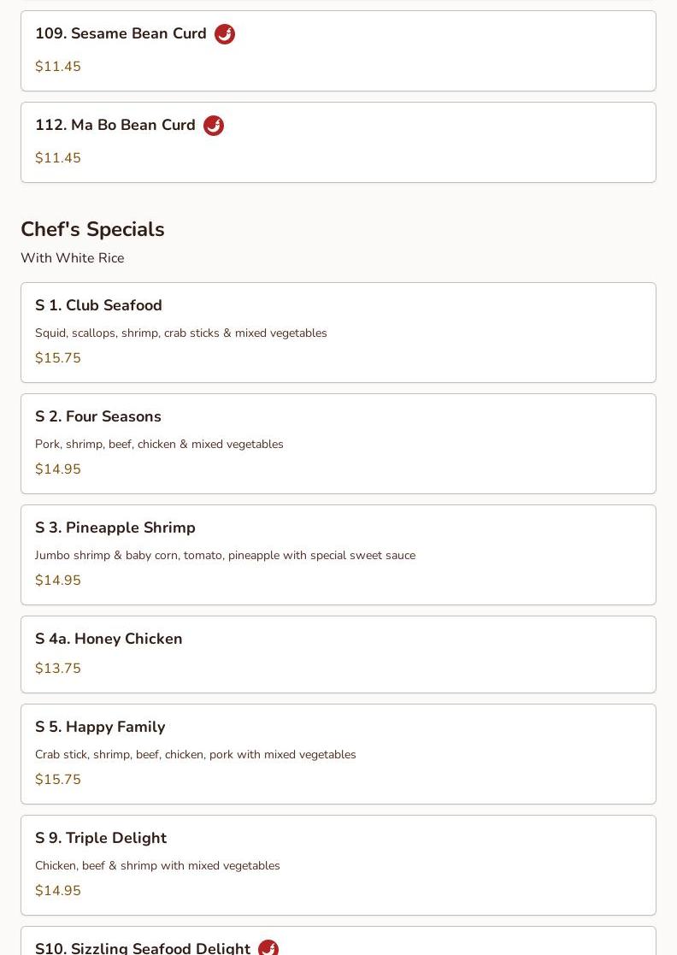Select 112. Ma Bo Bean Curd card

[338, 143]
